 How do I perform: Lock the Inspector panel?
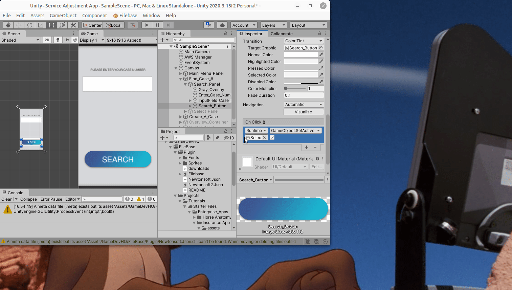(319, 33)
